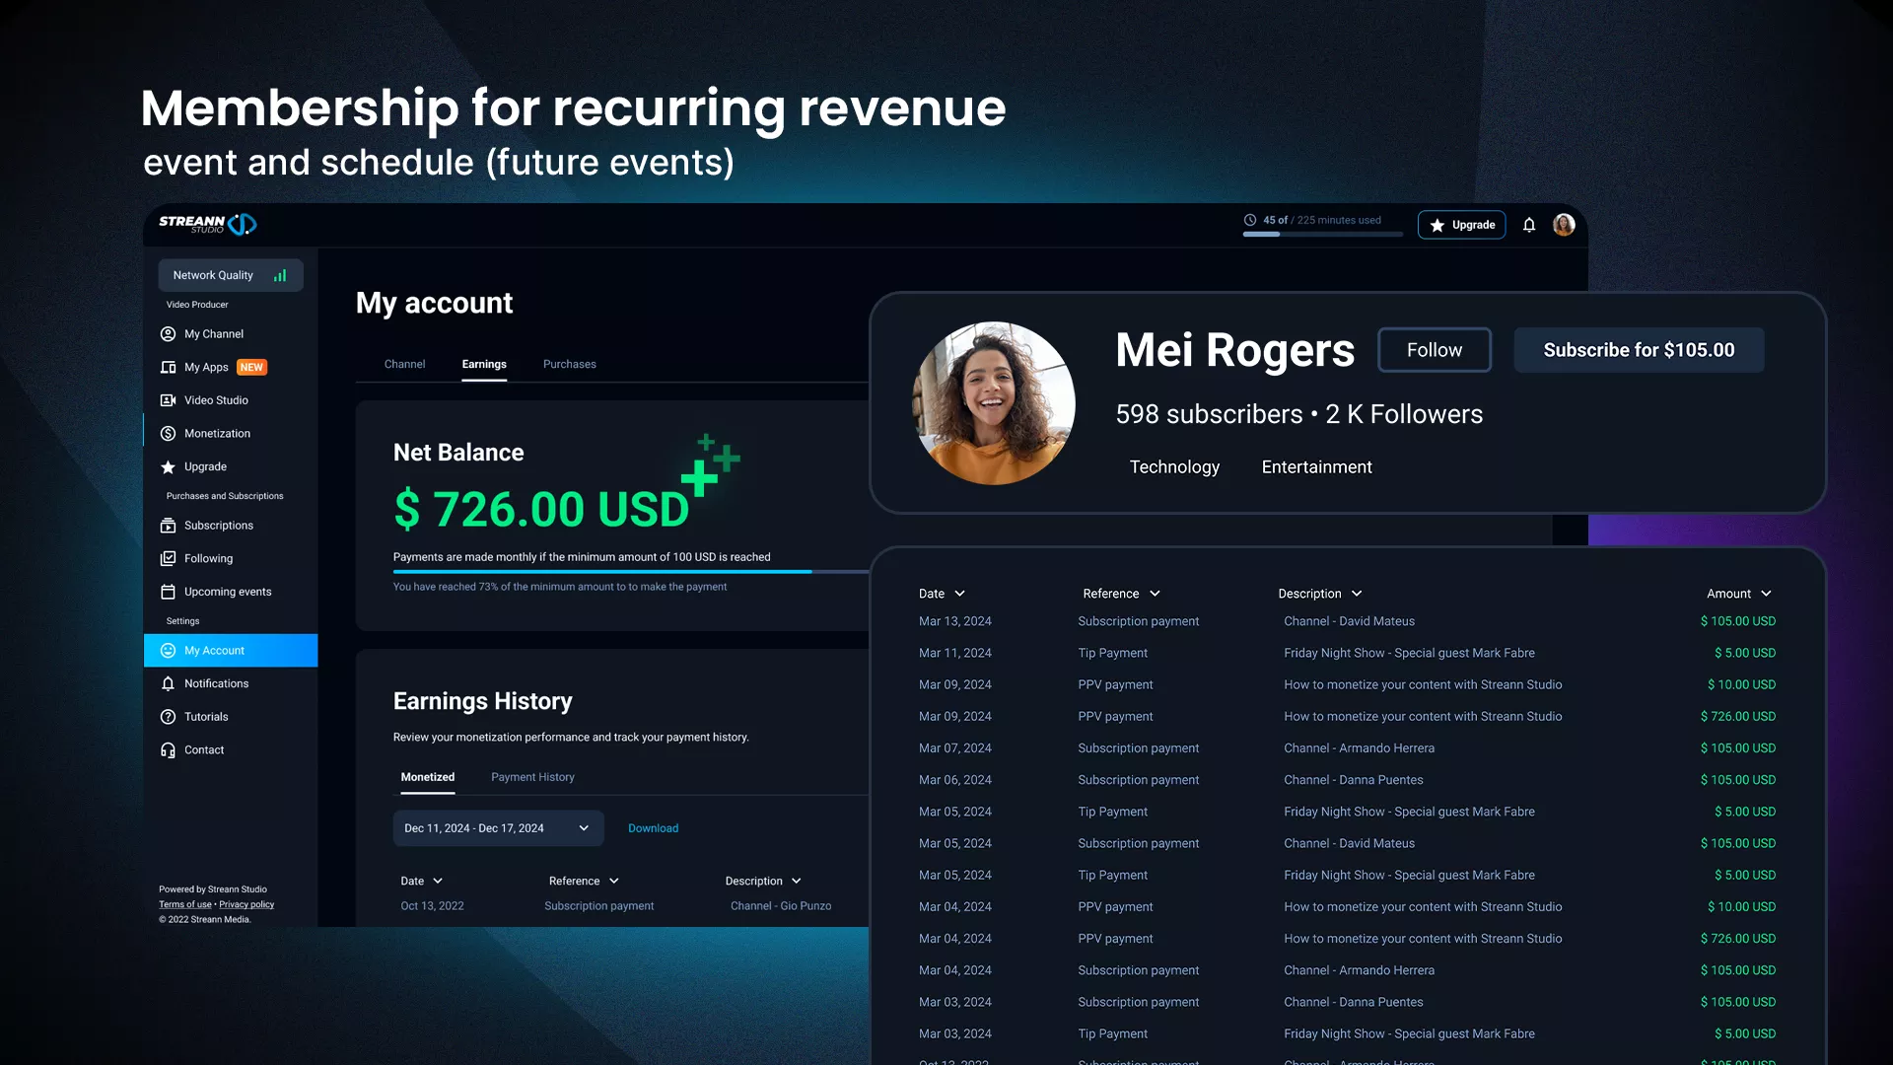Viewport: 1893px width, 1065px height.
Task: Switch to Payment History tab
Action: pyautogui.click(x=532, y=777)
